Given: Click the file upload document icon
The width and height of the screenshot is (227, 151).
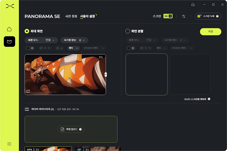Looking at the screenshot, I should [x=62, y=129].
